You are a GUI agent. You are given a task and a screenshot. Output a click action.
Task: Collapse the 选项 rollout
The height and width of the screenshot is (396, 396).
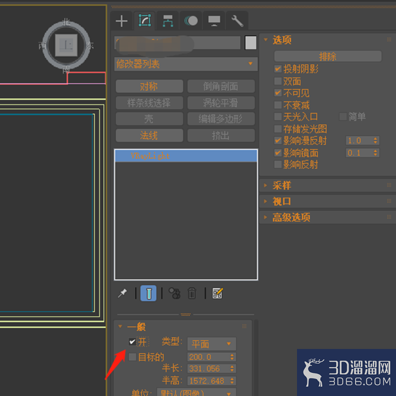pos(266,40)
